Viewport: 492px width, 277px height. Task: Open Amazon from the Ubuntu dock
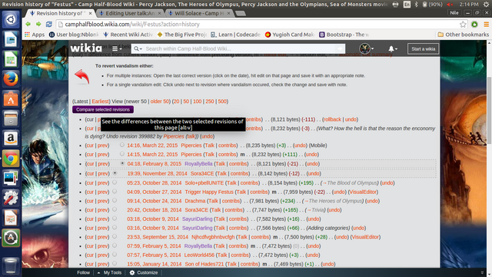pos(11,138)
